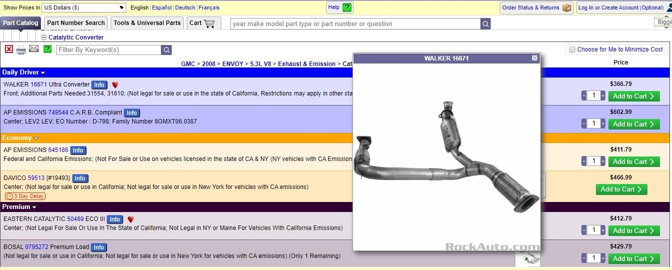The image size is (672, 270).
Task: Open Info for WALKER 16671
Action: (x=99, y=85)
